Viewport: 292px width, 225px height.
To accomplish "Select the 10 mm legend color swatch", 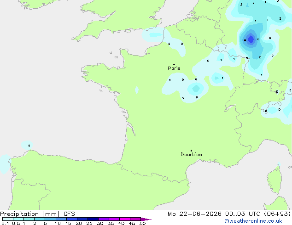I will click(61, 219).
